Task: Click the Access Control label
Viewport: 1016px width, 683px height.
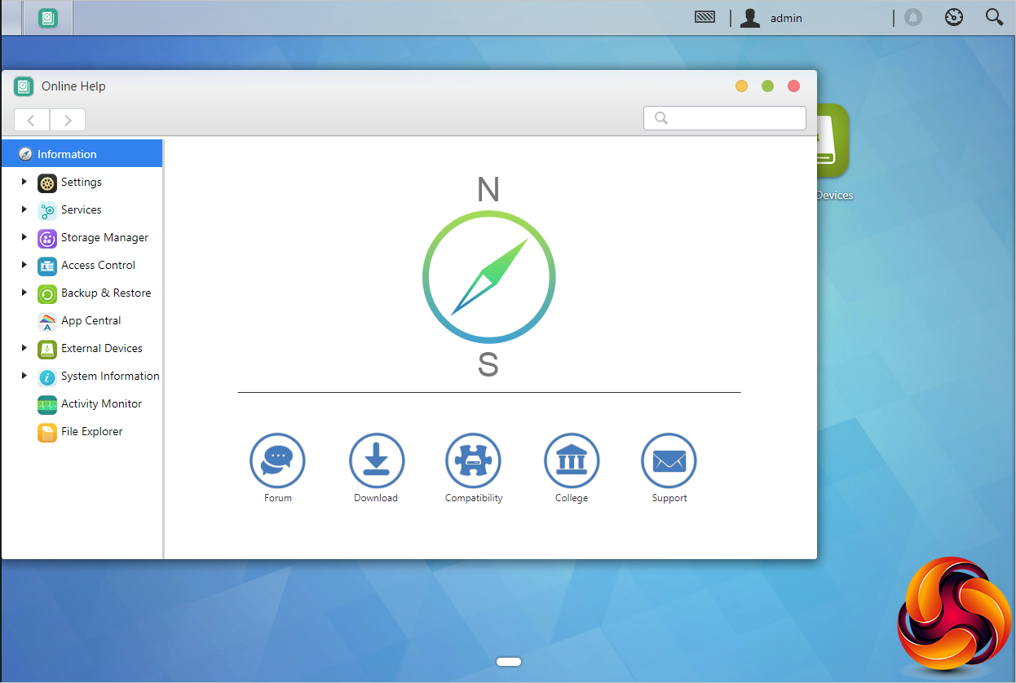Action: [98, 266]
